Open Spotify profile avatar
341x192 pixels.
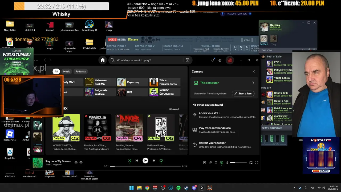tap(230, 60)
